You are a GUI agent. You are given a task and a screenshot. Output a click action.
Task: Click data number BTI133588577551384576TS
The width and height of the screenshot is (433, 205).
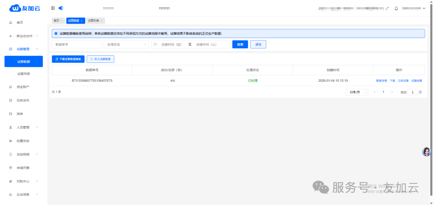[x=92, y=81]
